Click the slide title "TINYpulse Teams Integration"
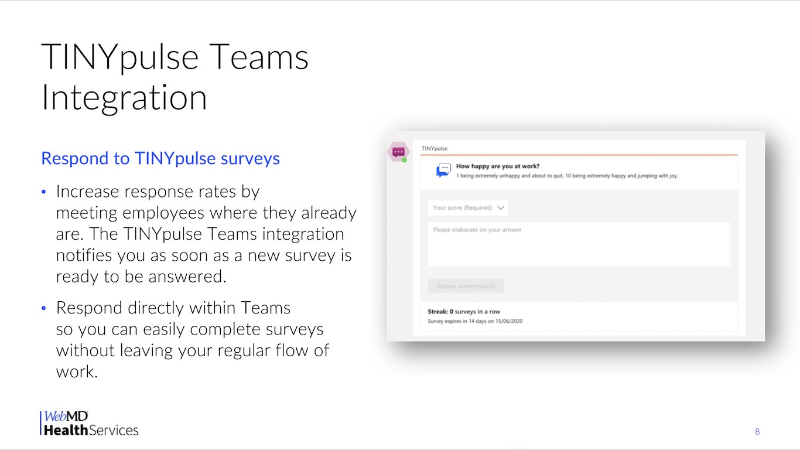This screenshot has width=800, height=450. pyautogui.click(x=175, y=77)
